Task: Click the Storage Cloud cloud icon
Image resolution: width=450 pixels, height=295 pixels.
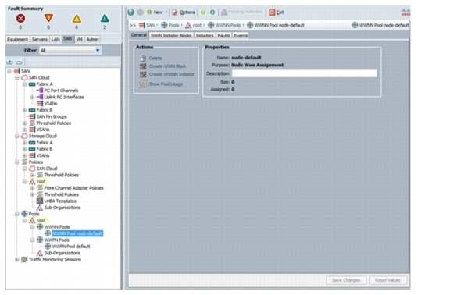Action: coord(25,136)
